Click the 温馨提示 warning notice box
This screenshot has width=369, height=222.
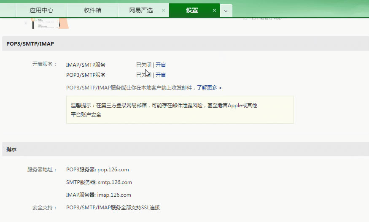pos(180,110)
